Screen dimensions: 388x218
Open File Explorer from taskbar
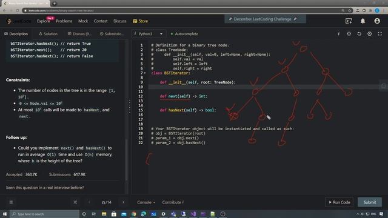coord(104,214)
